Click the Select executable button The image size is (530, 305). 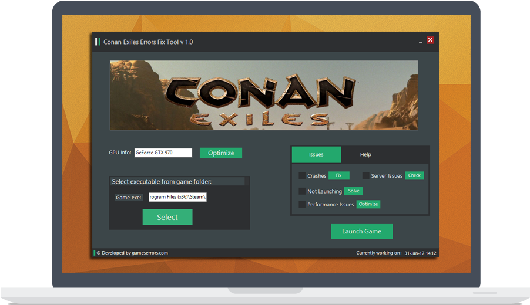pyautogui.click(x=167, y=217)
